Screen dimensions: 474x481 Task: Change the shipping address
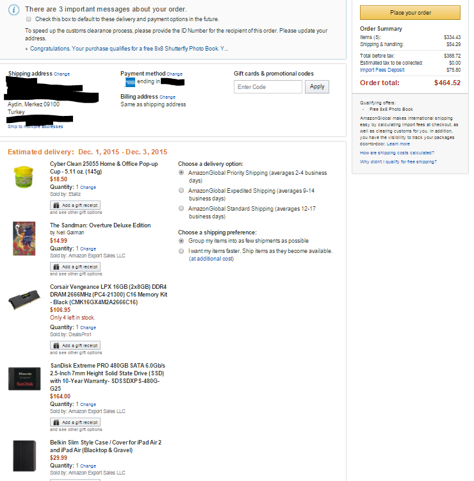pyautogui.click(x=62, y=74)
